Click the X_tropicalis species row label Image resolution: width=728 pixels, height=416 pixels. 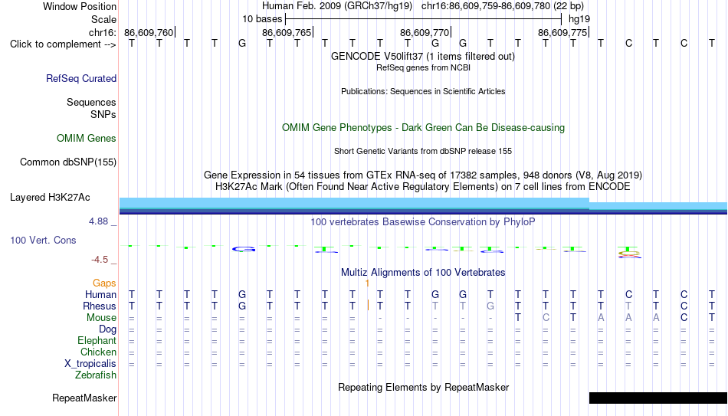(x=90, y=364)
